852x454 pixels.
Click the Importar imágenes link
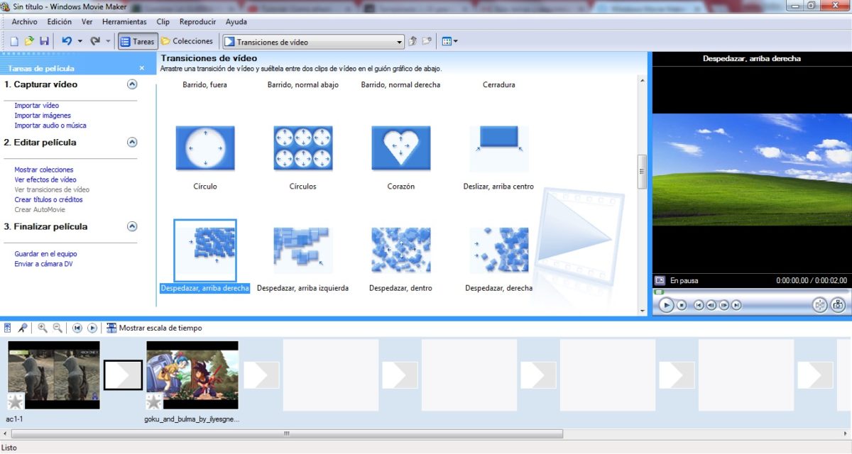click(x=43, y=116)
